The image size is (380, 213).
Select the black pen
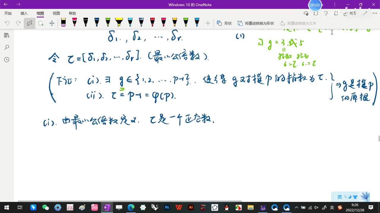pos(85,22)
